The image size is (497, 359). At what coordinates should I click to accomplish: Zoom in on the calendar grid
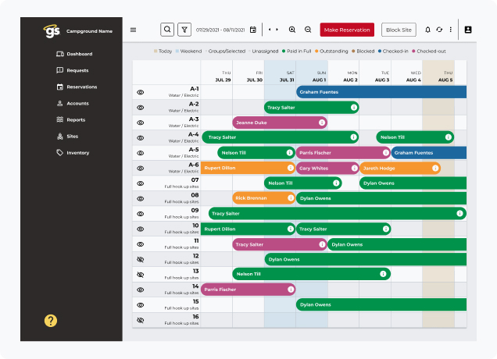tap(292, 30)
